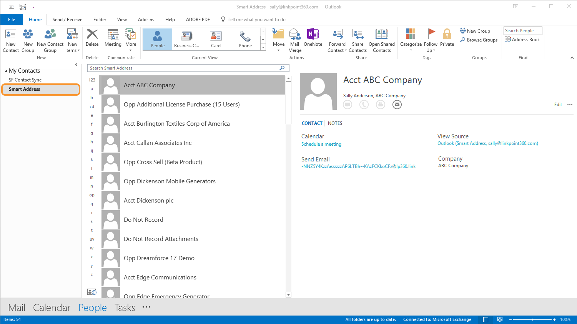Send contact to OneNote

point(313,38)
